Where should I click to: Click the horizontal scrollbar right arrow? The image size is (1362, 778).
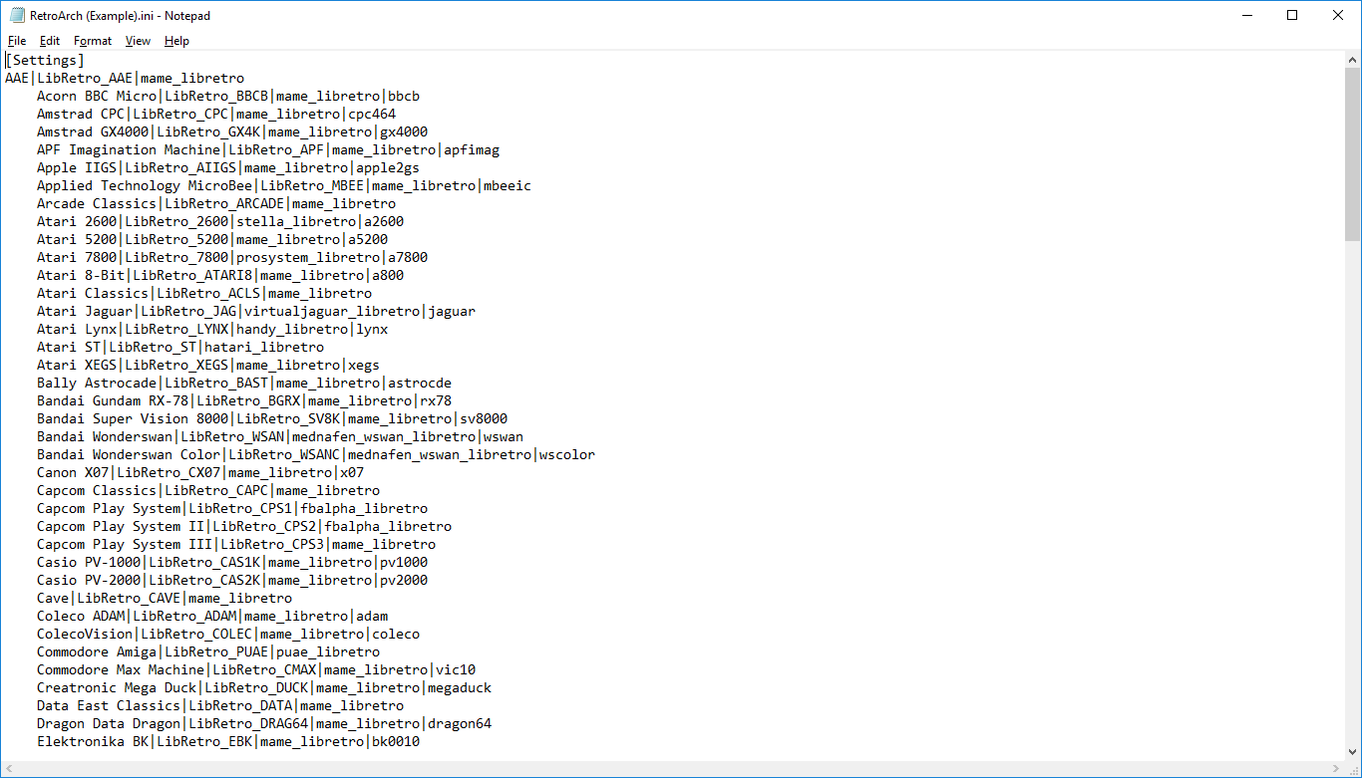(1336, 769)
